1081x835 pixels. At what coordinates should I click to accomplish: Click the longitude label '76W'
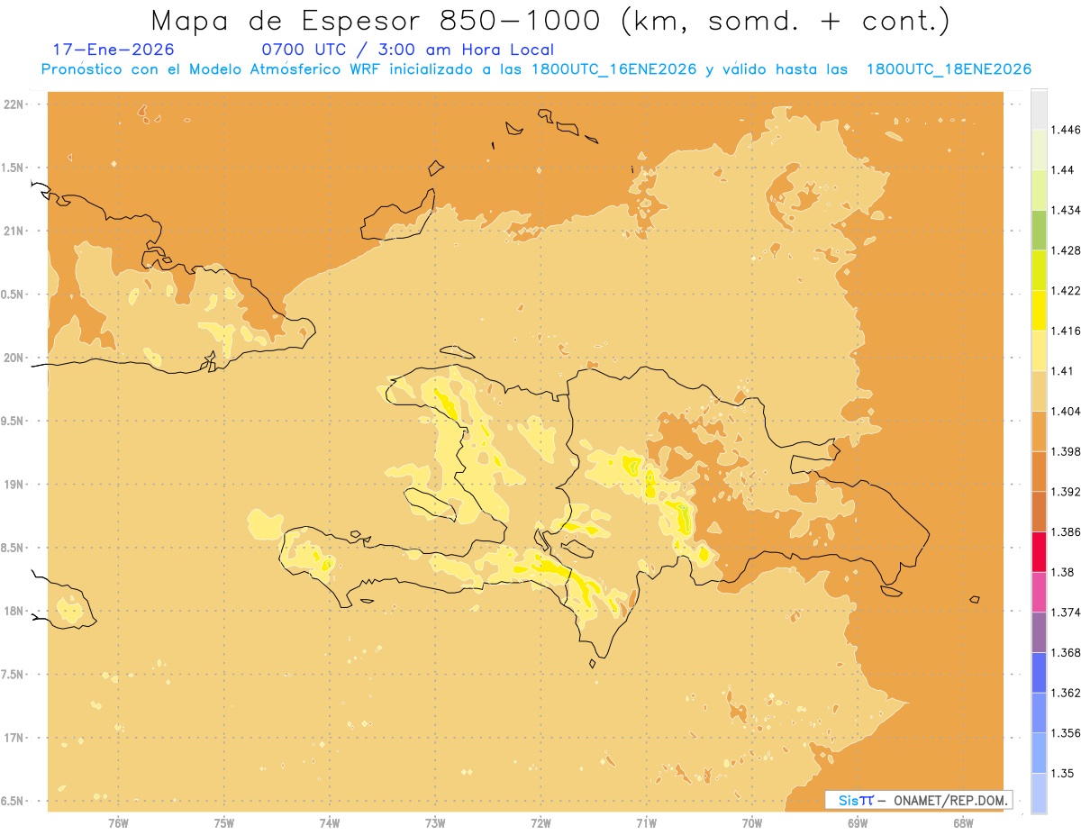(x=118, y=823)
